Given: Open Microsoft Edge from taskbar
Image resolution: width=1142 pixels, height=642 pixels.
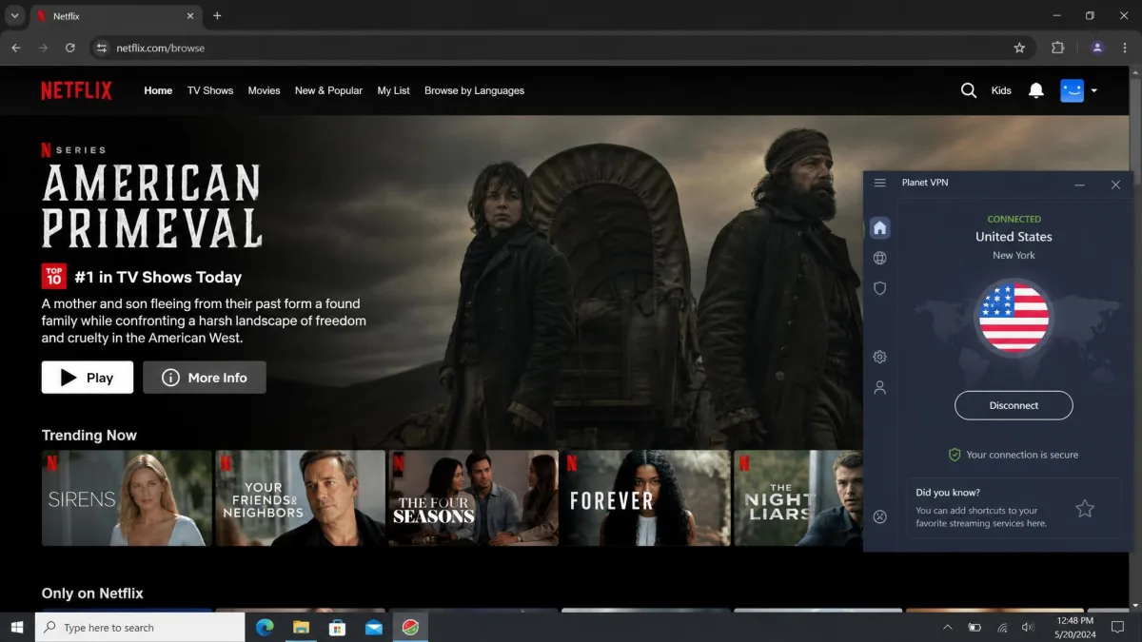Looking at the screenshot, I should [x=265, y=628].
